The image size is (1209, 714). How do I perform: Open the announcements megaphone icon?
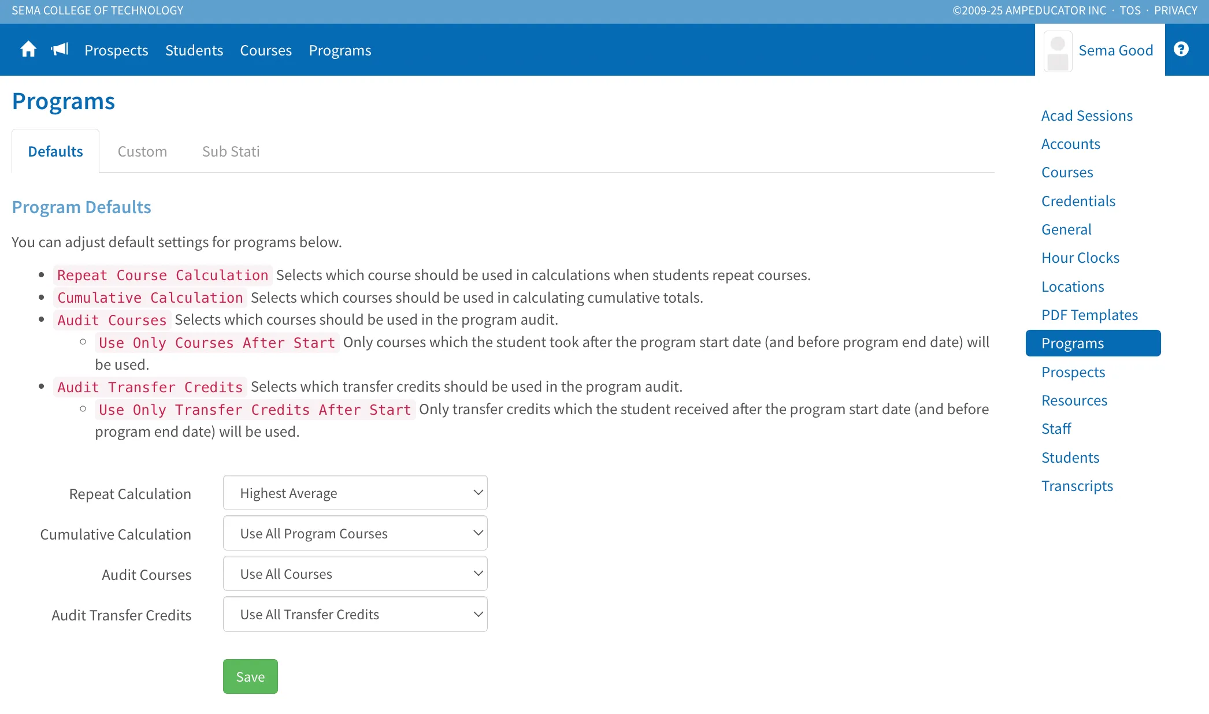click(x=60, y=50)
